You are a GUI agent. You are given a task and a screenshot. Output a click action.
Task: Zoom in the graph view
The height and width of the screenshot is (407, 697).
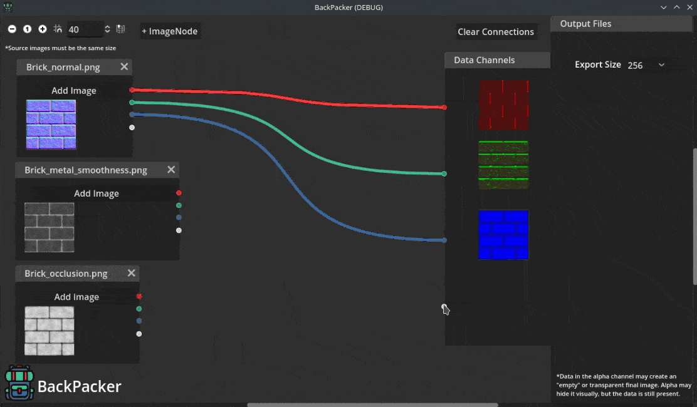pos(42,29)
